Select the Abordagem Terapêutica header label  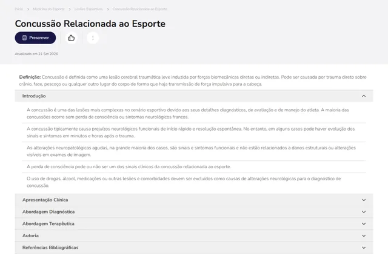[x=48, y=223]
